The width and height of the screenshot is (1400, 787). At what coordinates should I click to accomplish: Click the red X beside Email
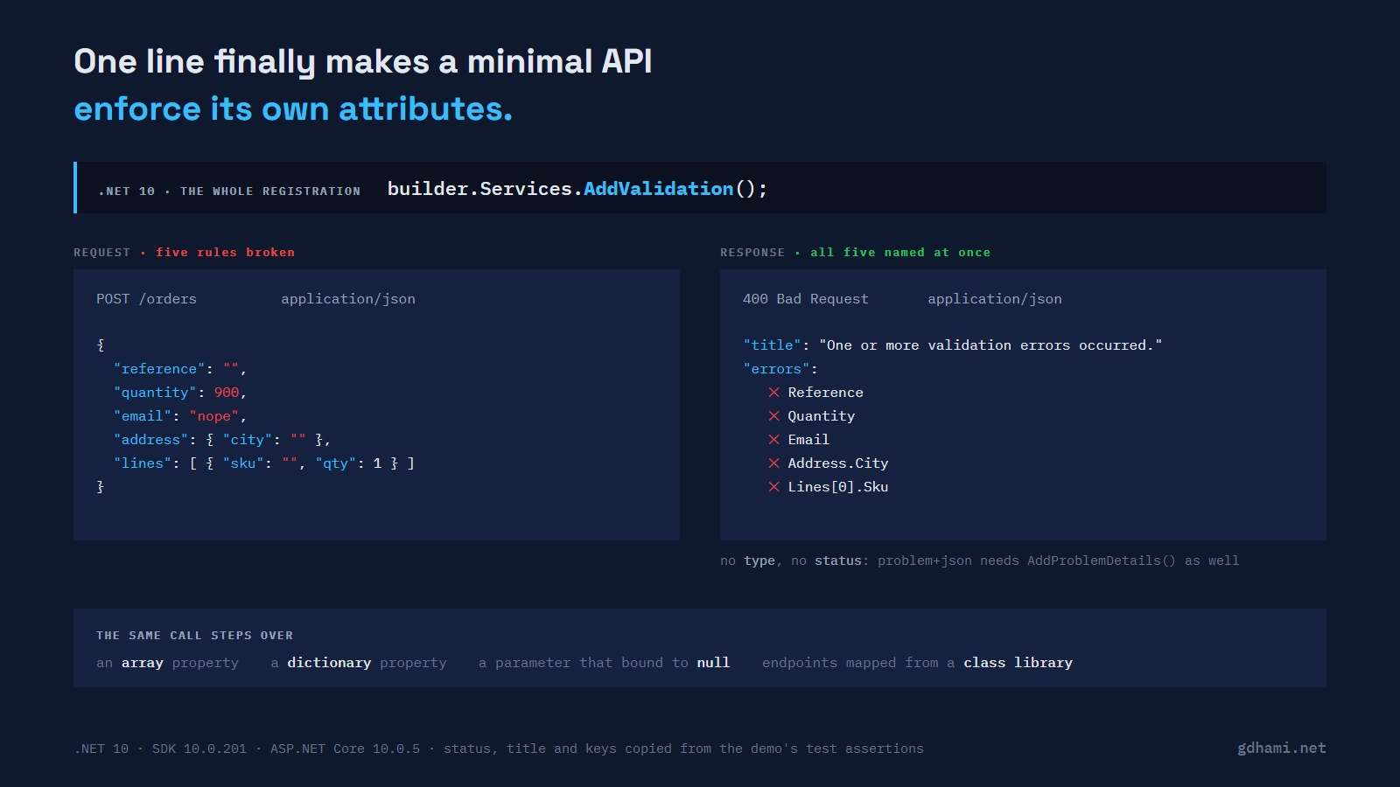click(x=773, y=440)
